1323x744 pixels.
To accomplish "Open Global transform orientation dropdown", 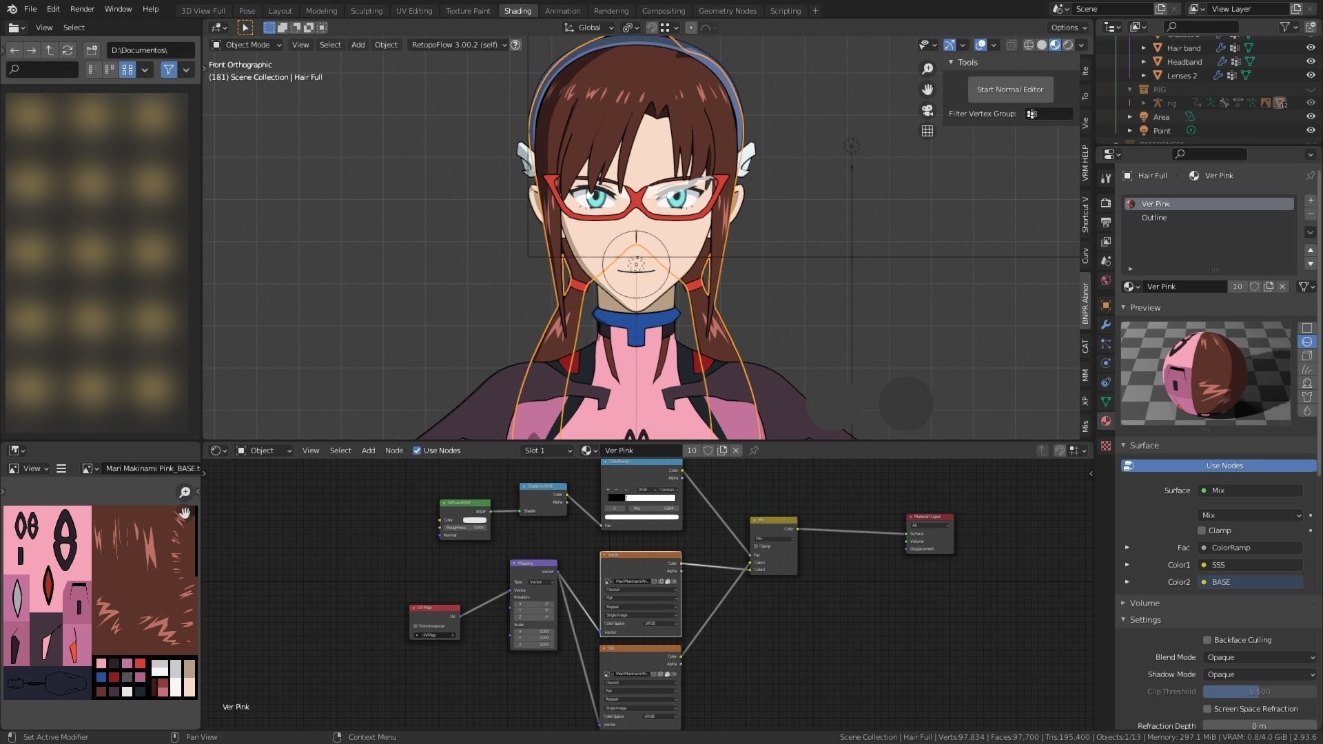I will pyautogui.click(x=589, y=28).
